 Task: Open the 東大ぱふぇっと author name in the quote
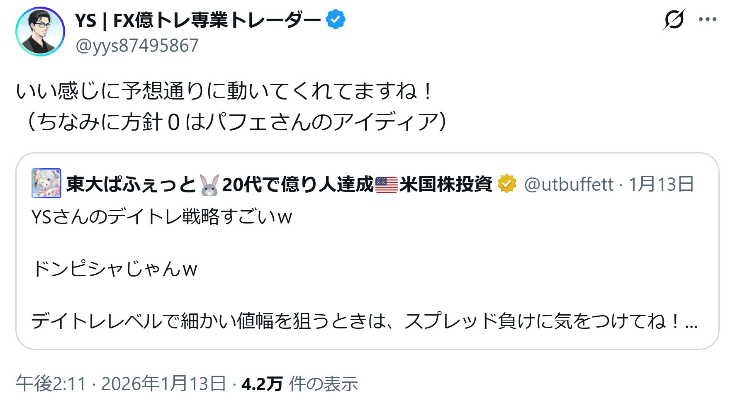pyautogui.click(x=131, y=184)
